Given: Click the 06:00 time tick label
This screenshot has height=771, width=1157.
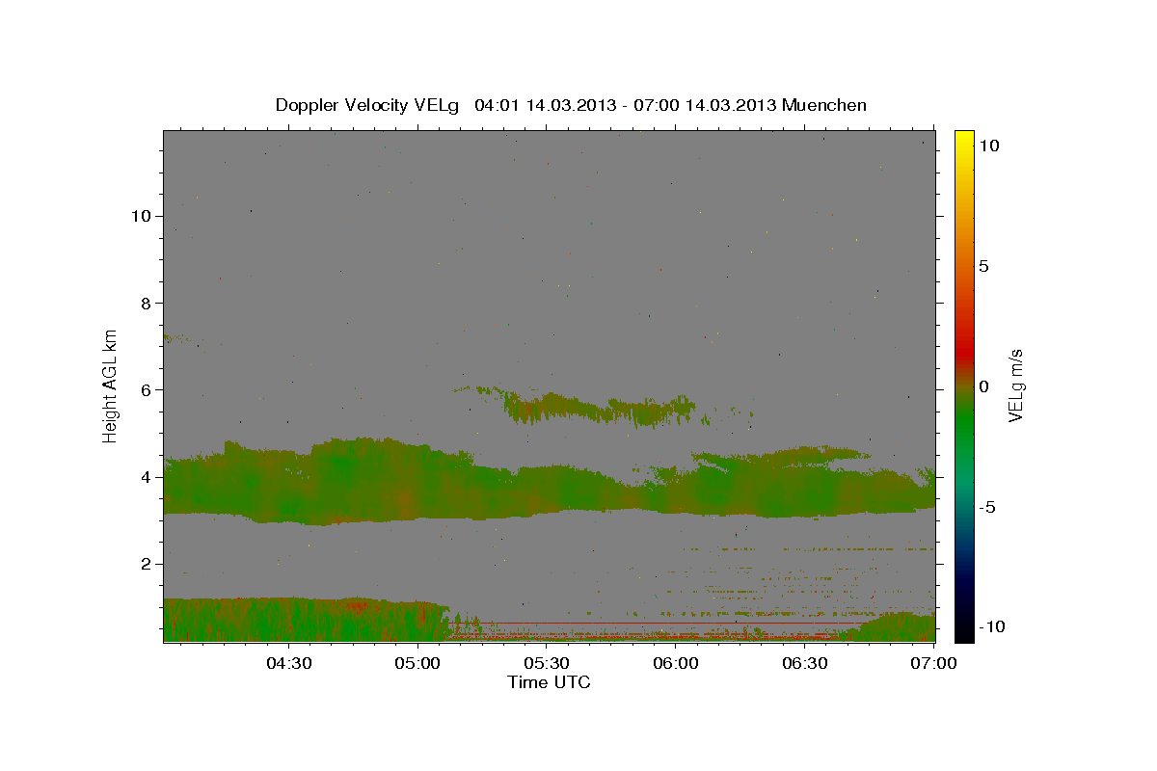Looking at the screenshot, I should tap(676, 663).
